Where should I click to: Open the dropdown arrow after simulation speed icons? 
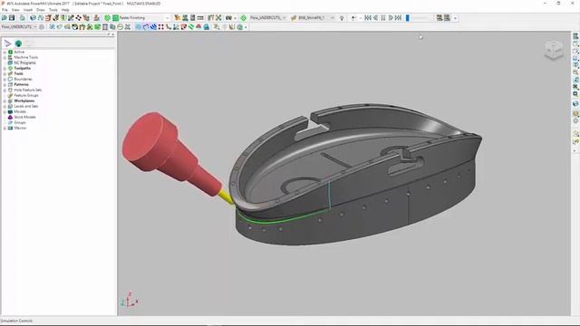pyautogui.click(x=455, y=18)
